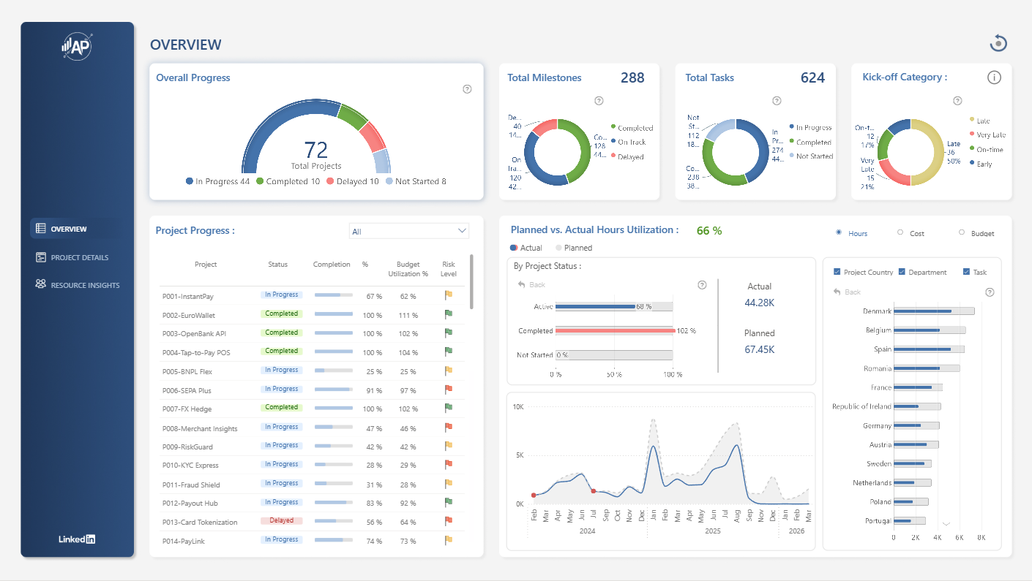Open the Project Progress 'All' dropdown
This screenshot has height=581, width=1032.
pyautogui.click(x=409, y=231)
